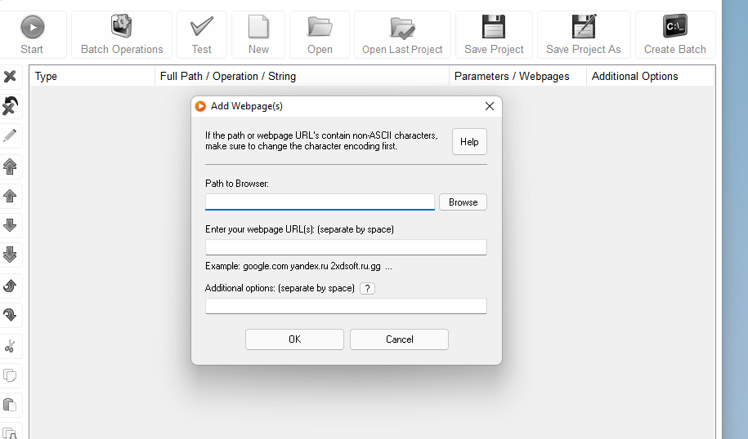
Task: Run the Test checkmark tool
Action: [201, 28]
